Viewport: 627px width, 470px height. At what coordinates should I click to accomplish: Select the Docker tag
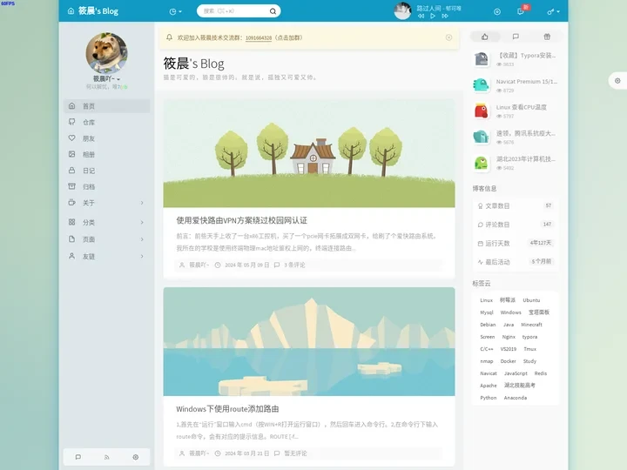pos(509,361)
